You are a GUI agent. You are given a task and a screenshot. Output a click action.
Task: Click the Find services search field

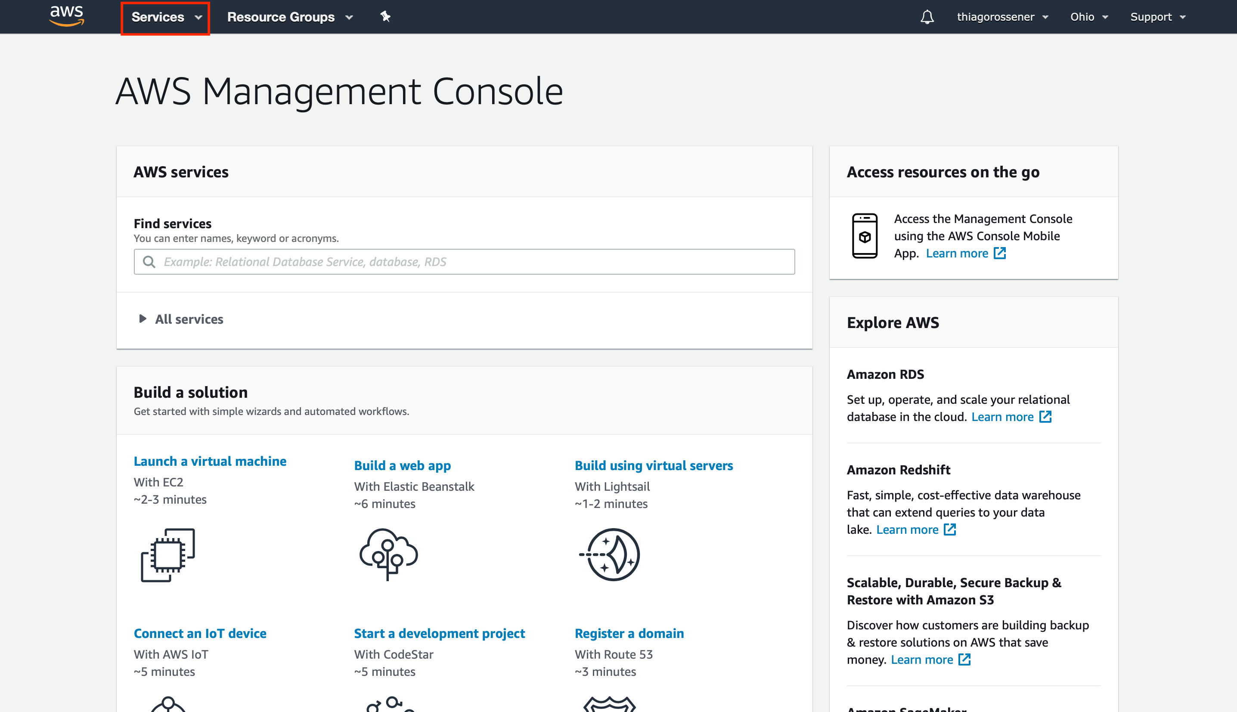[x=464, y=262]
